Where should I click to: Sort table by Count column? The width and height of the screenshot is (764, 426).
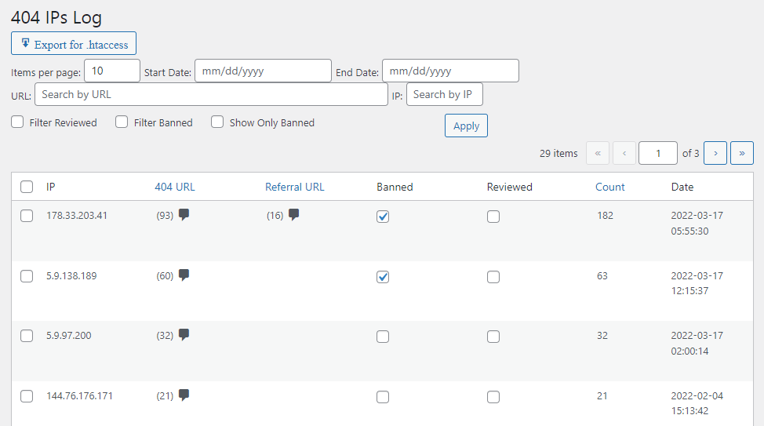click(x=609, y=187)
